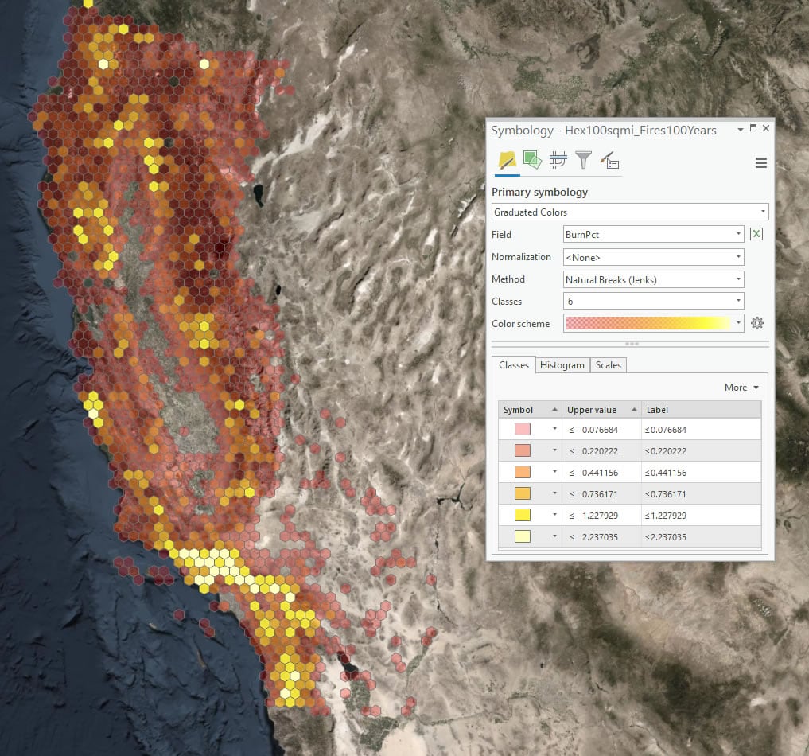This screenshot has height=756, width=809.
Task: Select the label cell ≤0.441156
Action: tap(701, 472)
